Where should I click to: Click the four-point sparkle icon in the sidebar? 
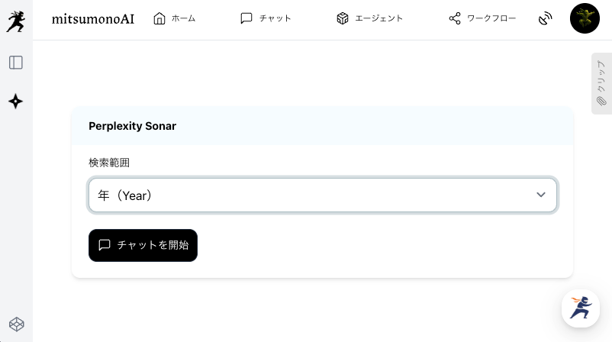coord(15,102)
